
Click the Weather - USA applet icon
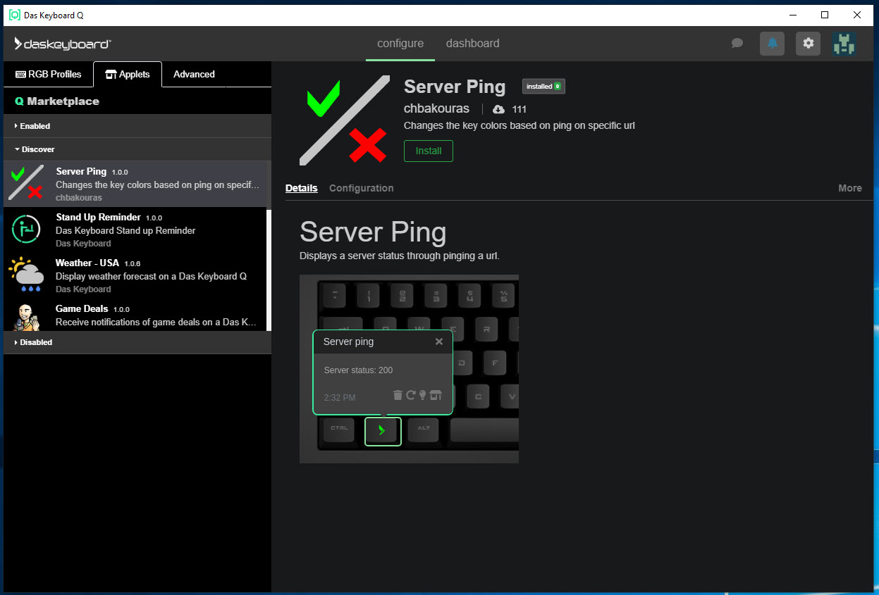click(x=26, y=275)
